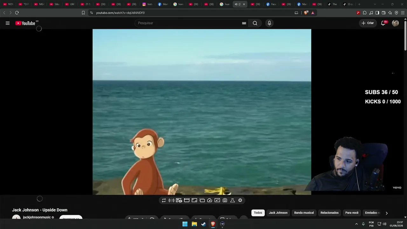
Task: Open the Brave Rewards triangle icon
Action: (313, 13)
